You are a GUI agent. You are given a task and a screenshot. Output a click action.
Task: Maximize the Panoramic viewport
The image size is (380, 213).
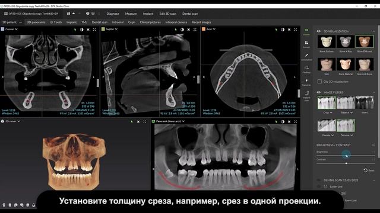296,122
